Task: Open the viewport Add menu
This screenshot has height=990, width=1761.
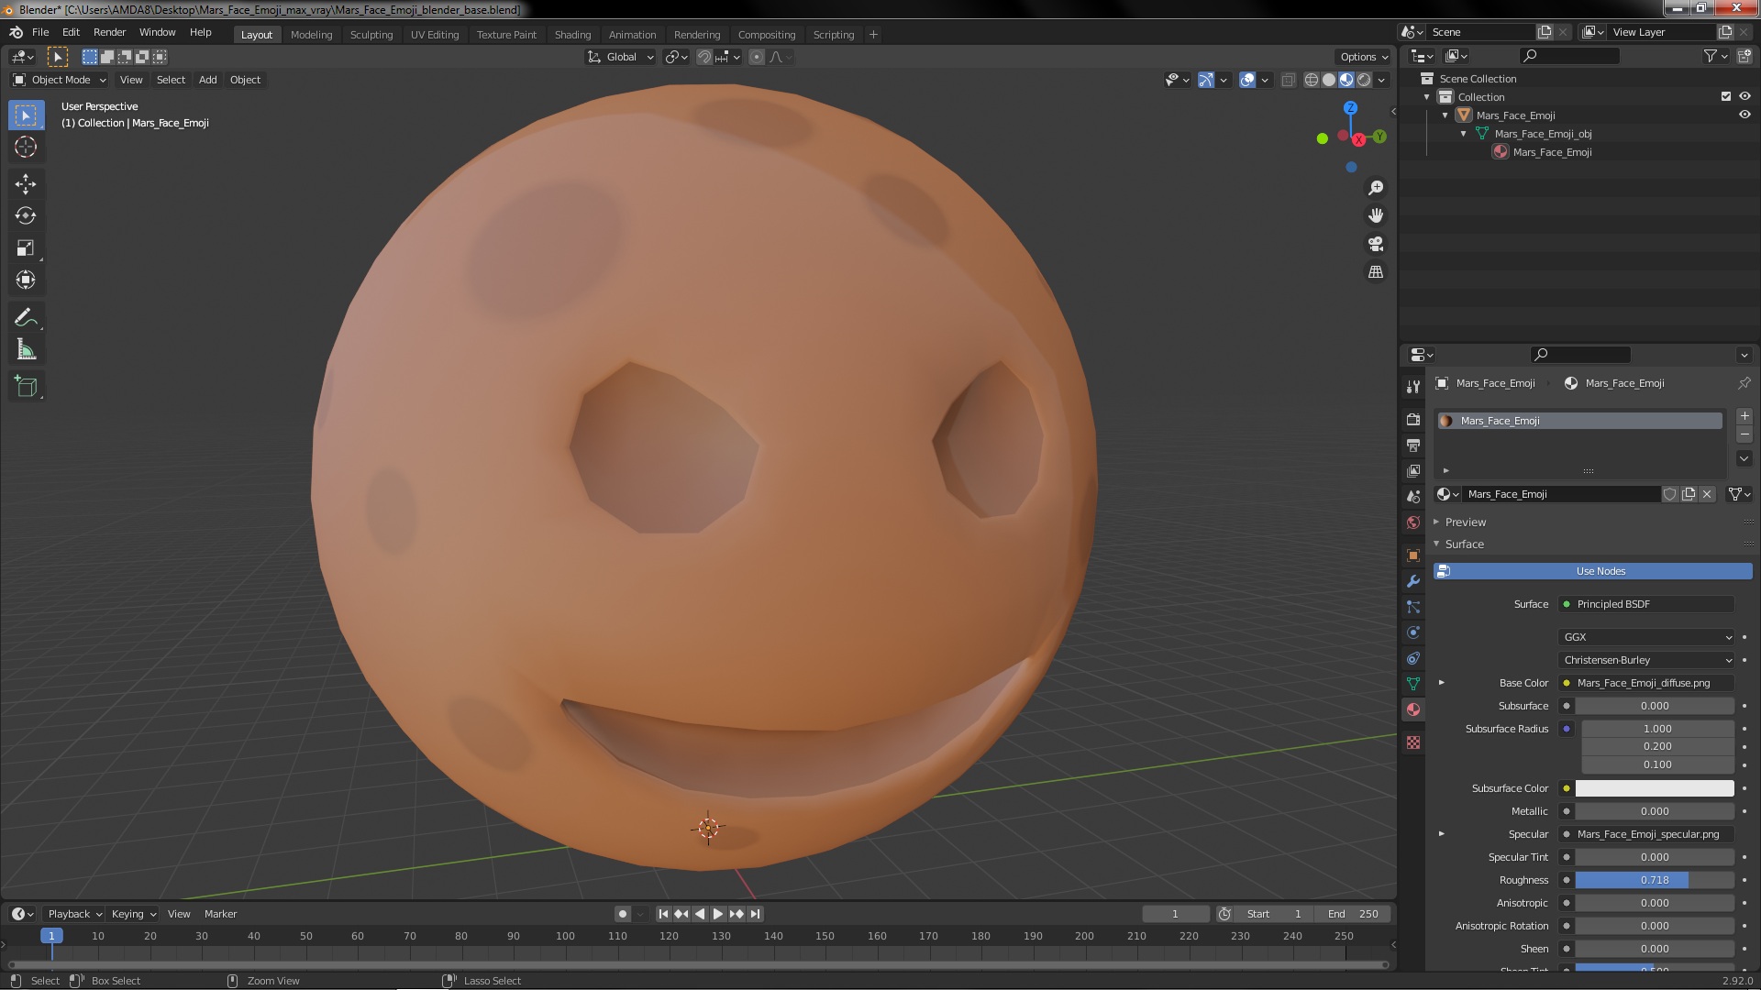Action: coord(208,80)
